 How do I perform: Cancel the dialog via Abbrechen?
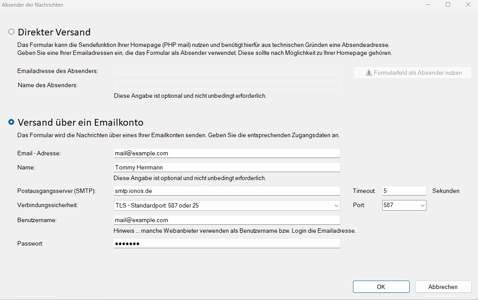(x=443, y=287)
